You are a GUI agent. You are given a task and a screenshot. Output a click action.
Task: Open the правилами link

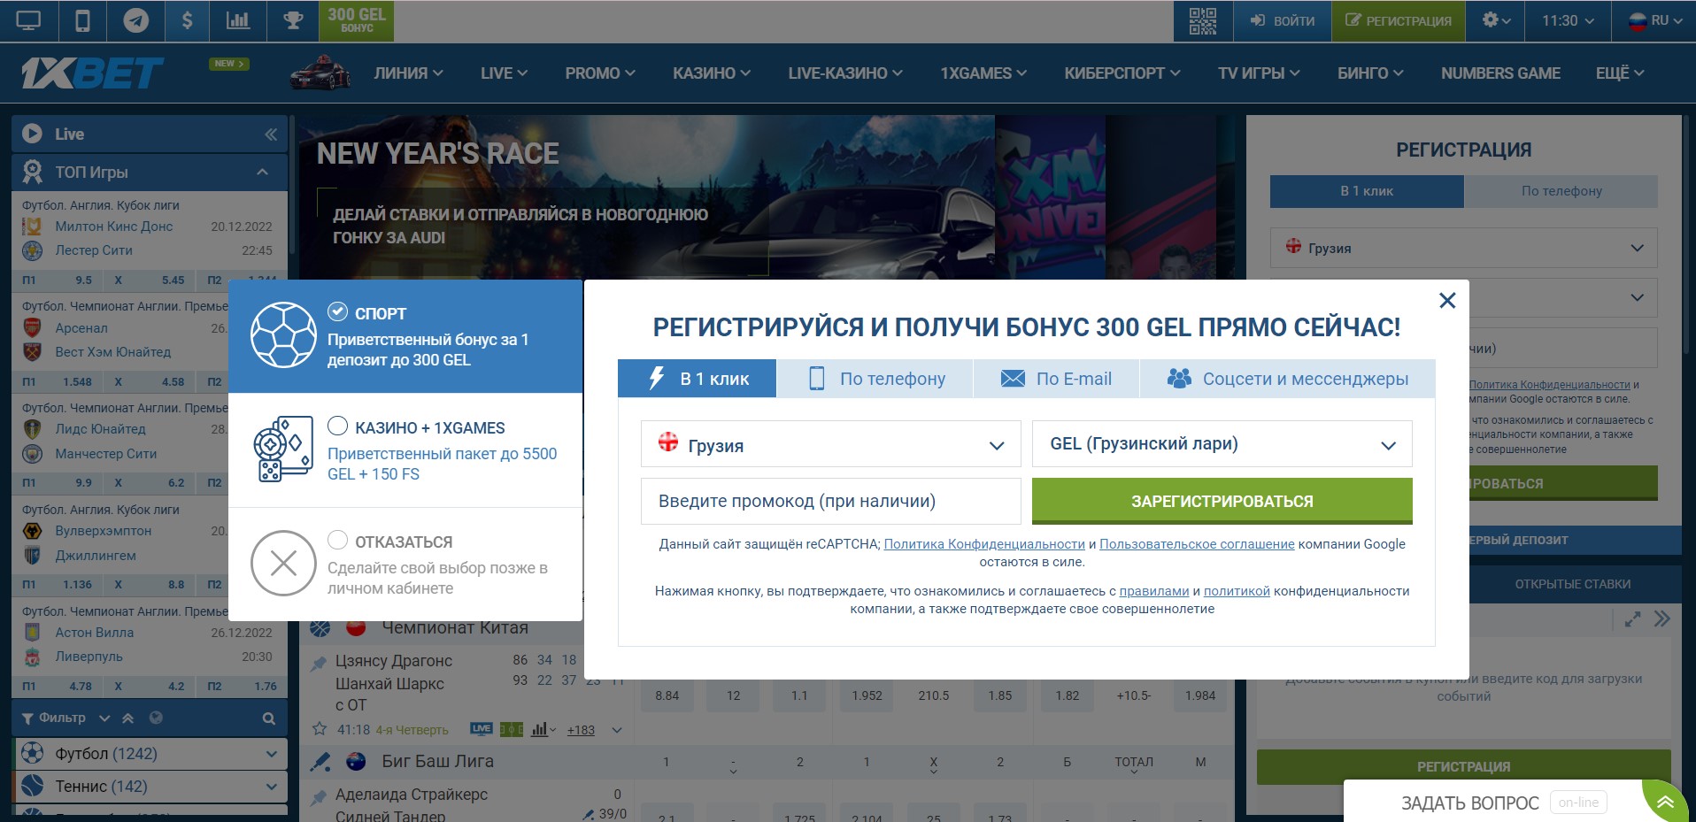1154,591
